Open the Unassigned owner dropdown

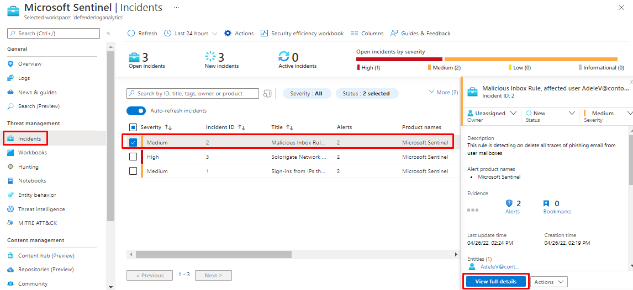(x=493, y=113)
